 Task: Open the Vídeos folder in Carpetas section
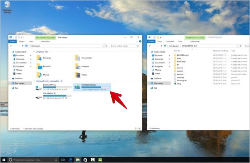pyautogui.click(x=81, y=75)
